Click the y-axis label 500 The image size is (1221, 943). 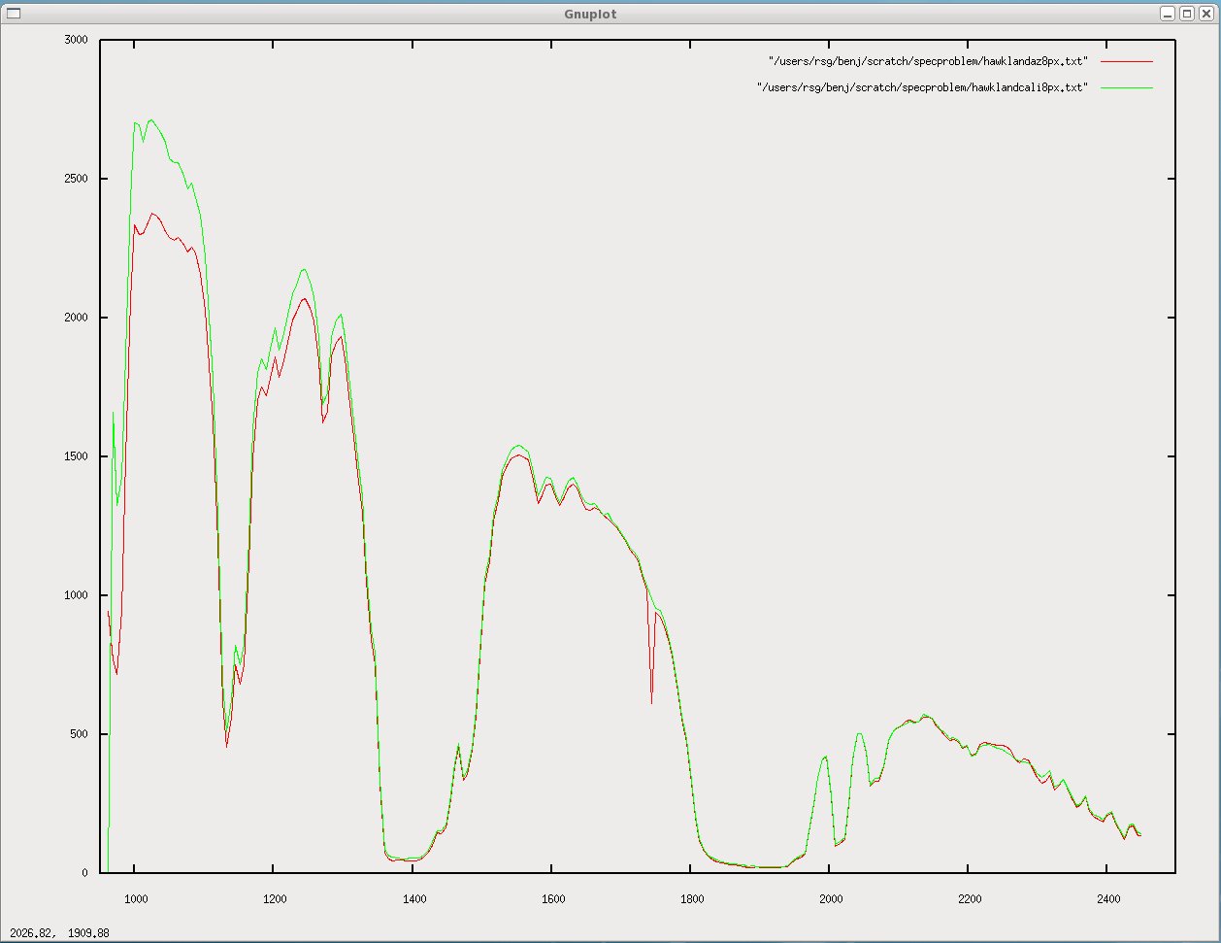coord(80,734)
